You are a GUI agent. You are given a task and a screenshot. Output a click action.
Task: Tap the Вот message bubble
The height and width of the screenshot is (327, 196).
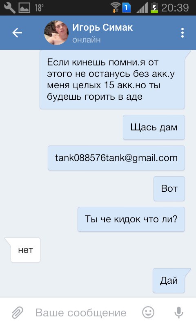[x=169, y=188]
